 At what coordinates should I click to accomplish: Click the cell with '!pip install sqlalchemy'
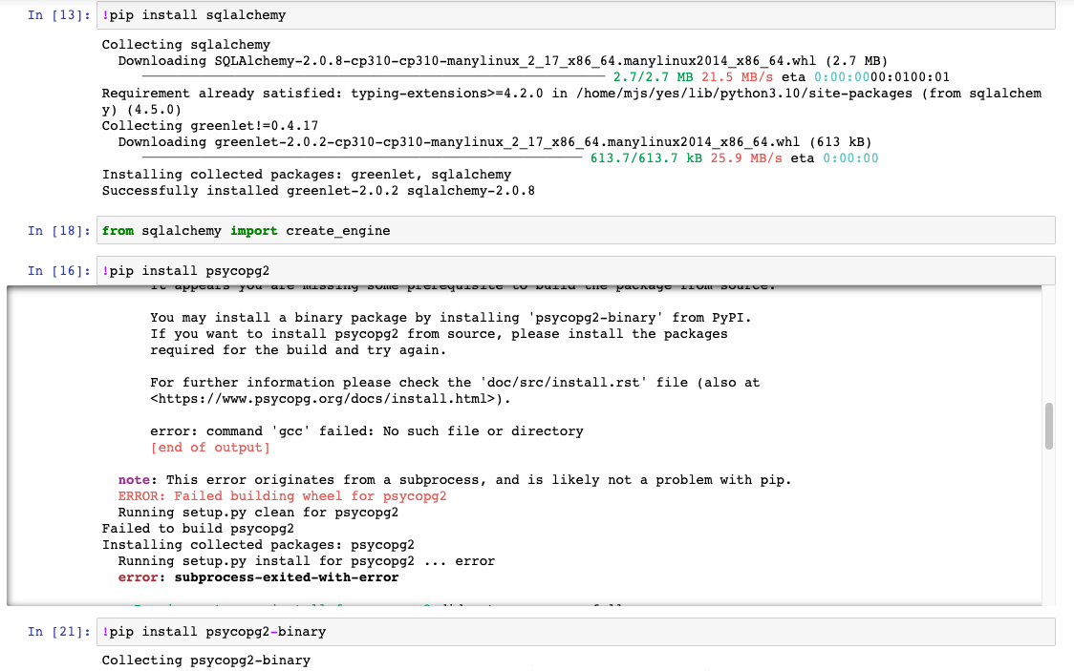tap(575, 15)
